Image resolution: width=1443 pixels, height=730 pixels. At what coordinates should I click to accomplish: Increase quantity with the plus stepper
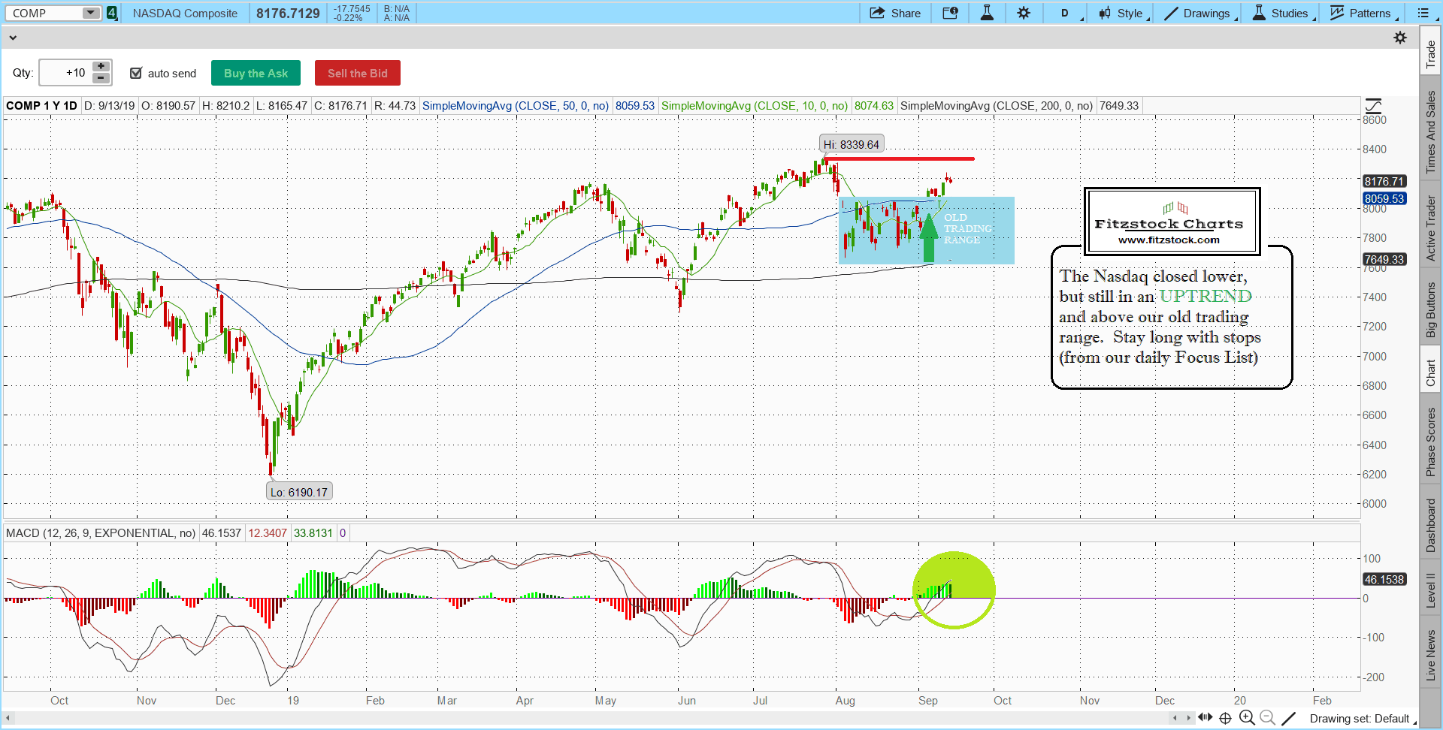tap(101, 67)
